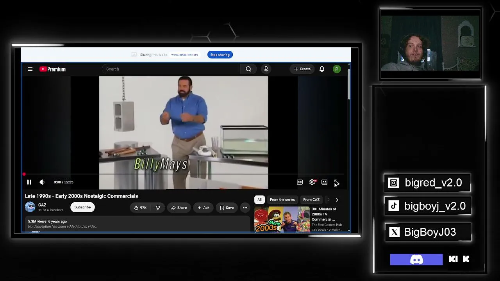Start voice search with microphone icon

point(266,69)
